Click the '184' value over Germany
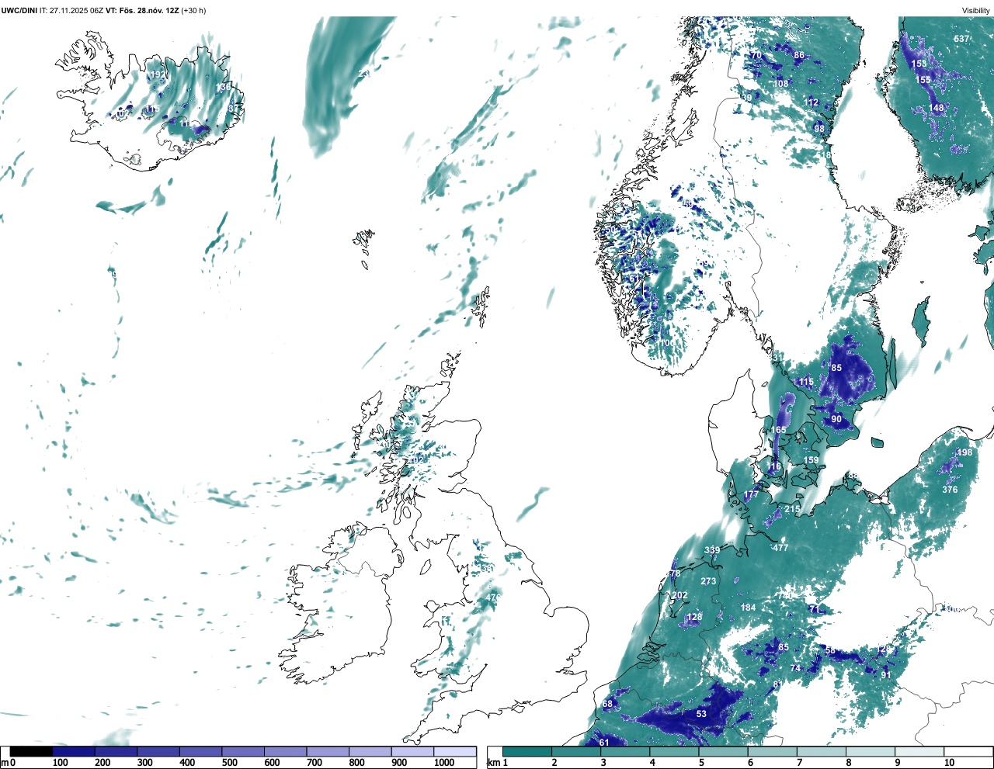994x769 pixels. tap(748, 608)
